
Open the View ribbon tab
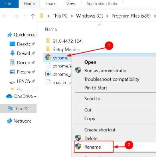click(71, 4)
